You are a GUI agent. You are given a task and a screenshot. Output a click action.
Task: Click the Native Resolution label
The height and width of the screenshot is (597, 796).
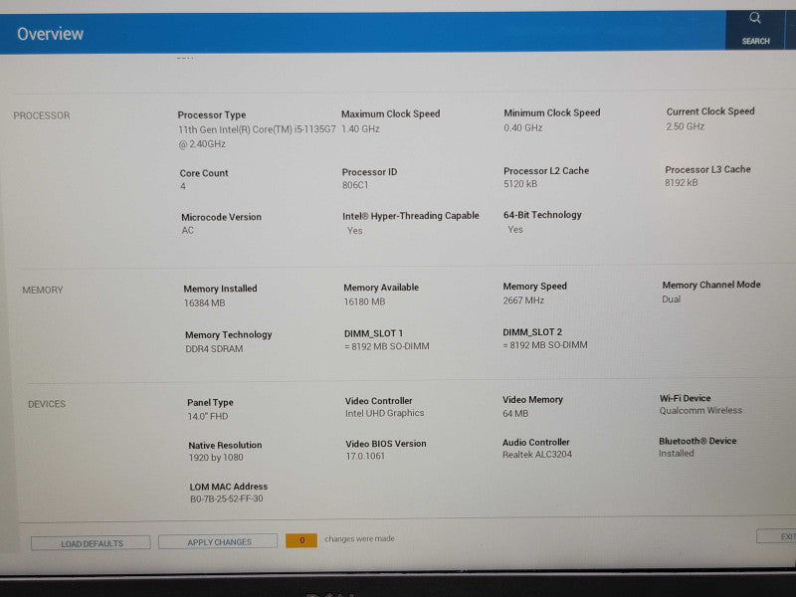pos(225,445)
